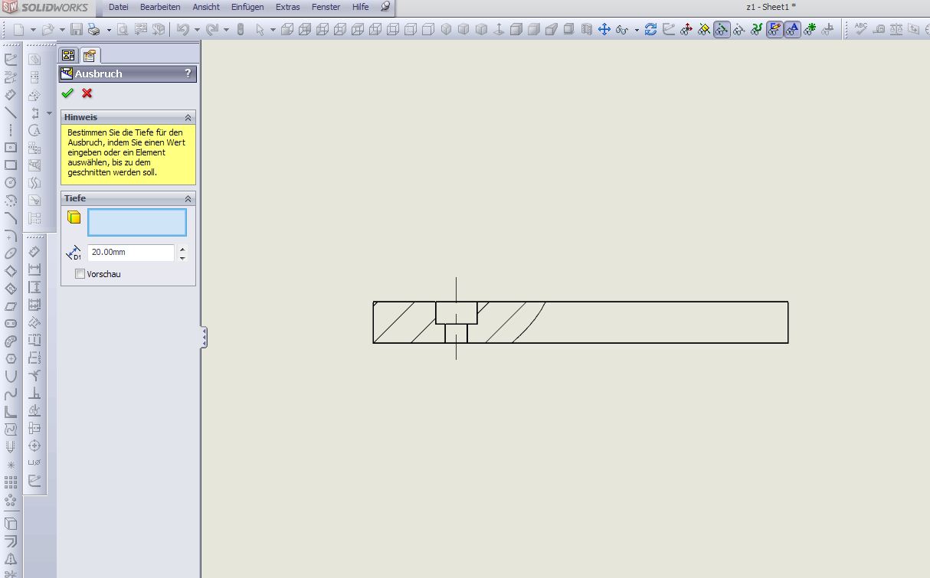This screenshot has width=930, height=578.
Task: Open the Ansicht menu
Action: (x=206, y=7)
